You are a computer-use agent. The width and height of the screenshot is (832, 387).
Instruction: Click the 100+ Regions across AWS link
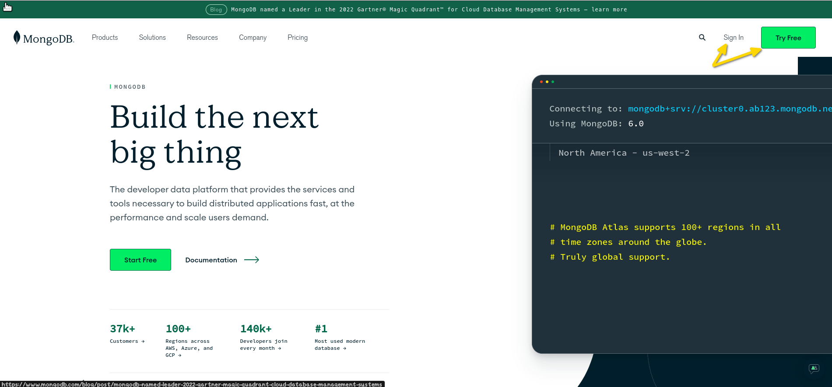coord(189,341)
